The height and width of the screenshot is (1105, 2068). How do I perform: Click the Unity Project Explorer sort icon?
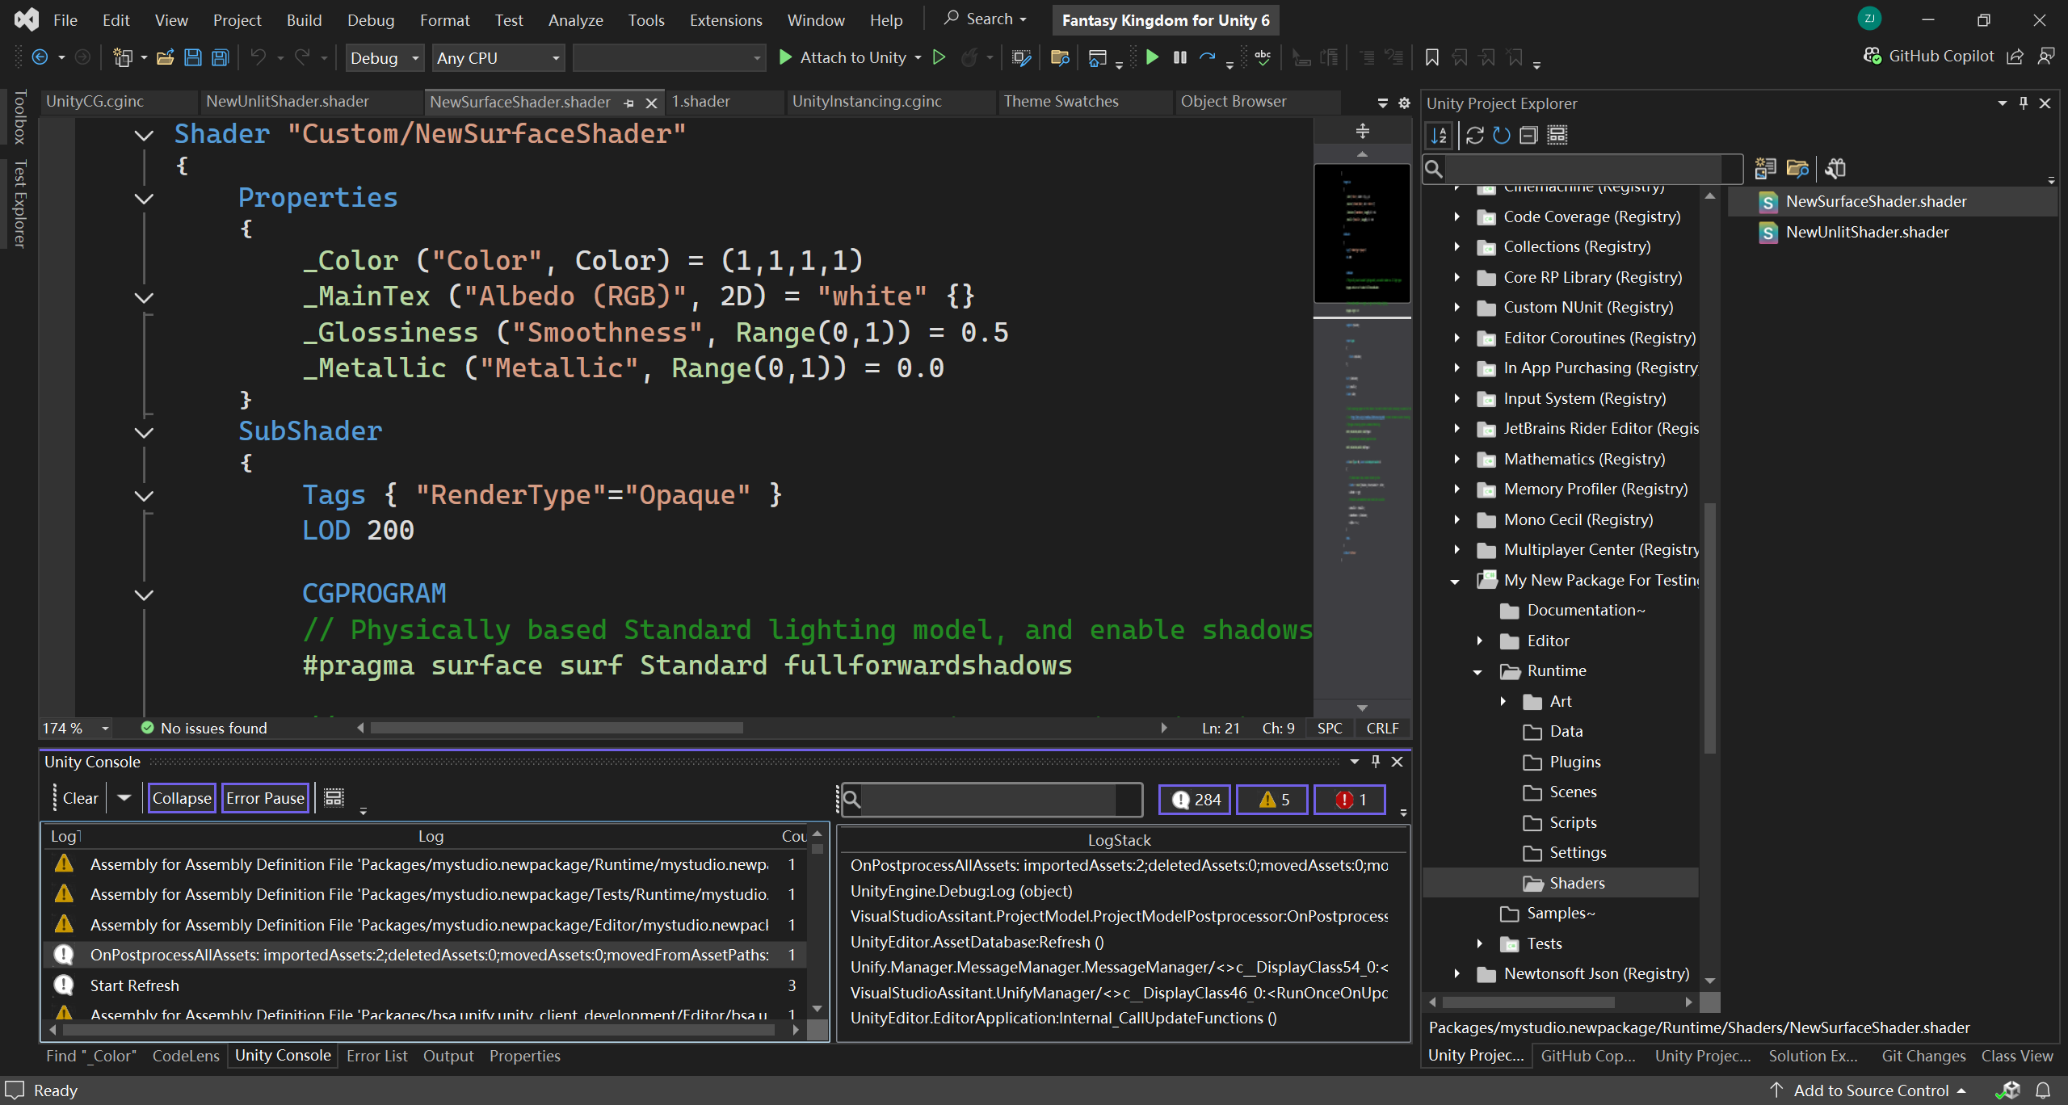tap(1439, 135)
